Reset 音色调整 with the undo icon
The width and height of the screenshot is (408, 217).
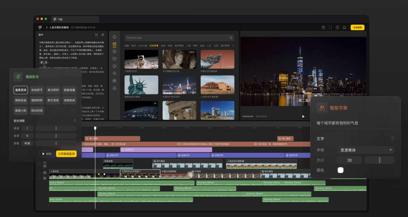pos(75,121)
